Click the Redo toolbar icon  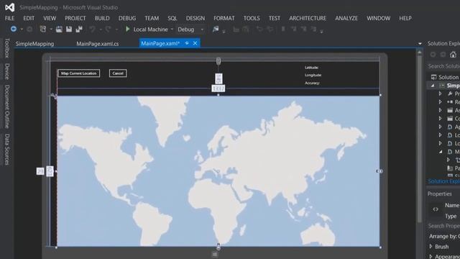(109, 29)
